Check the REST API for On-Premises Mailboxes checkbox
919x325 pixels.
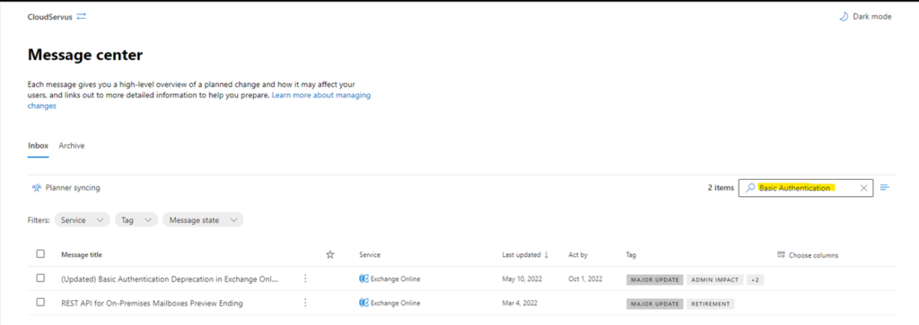40,303
